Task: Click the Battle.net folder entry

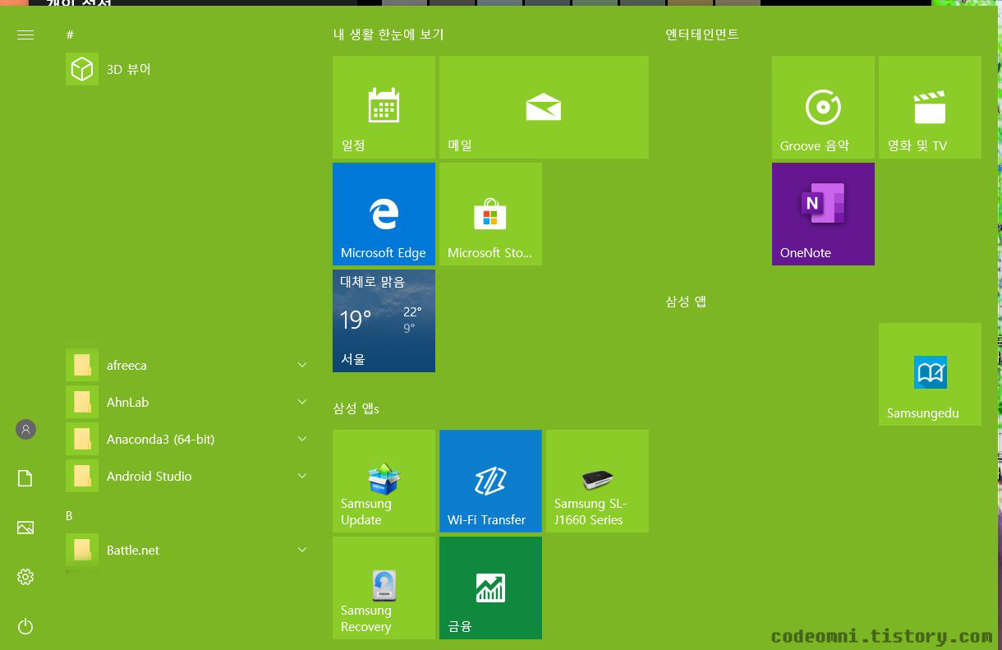Action: coord(189,550)
